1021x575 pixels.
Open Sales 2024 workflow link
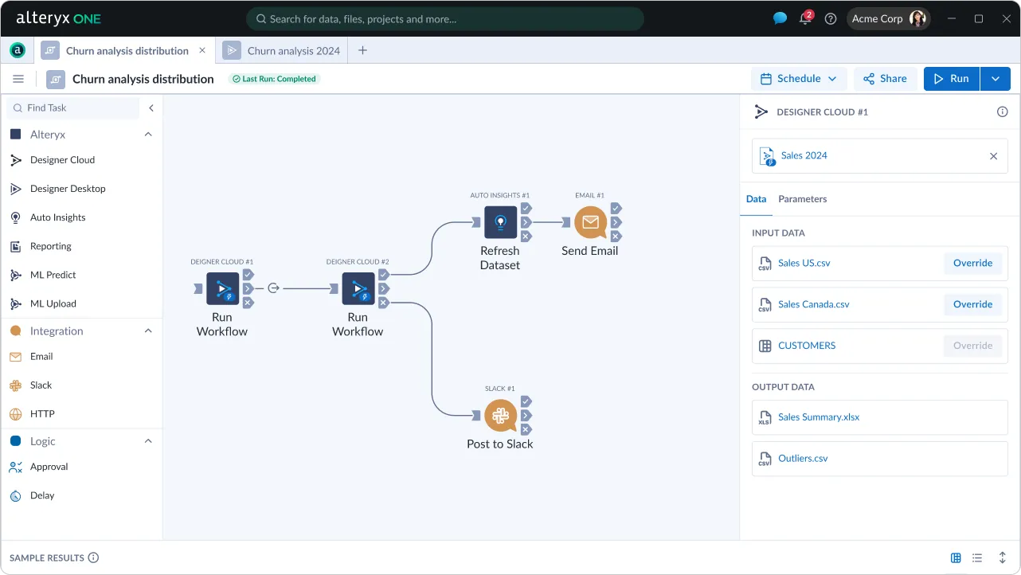click(804, 155)
